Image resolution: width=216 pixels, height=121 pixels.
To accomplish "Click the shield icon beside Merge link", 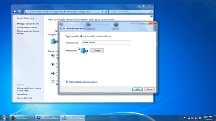I will pos(67,82).
